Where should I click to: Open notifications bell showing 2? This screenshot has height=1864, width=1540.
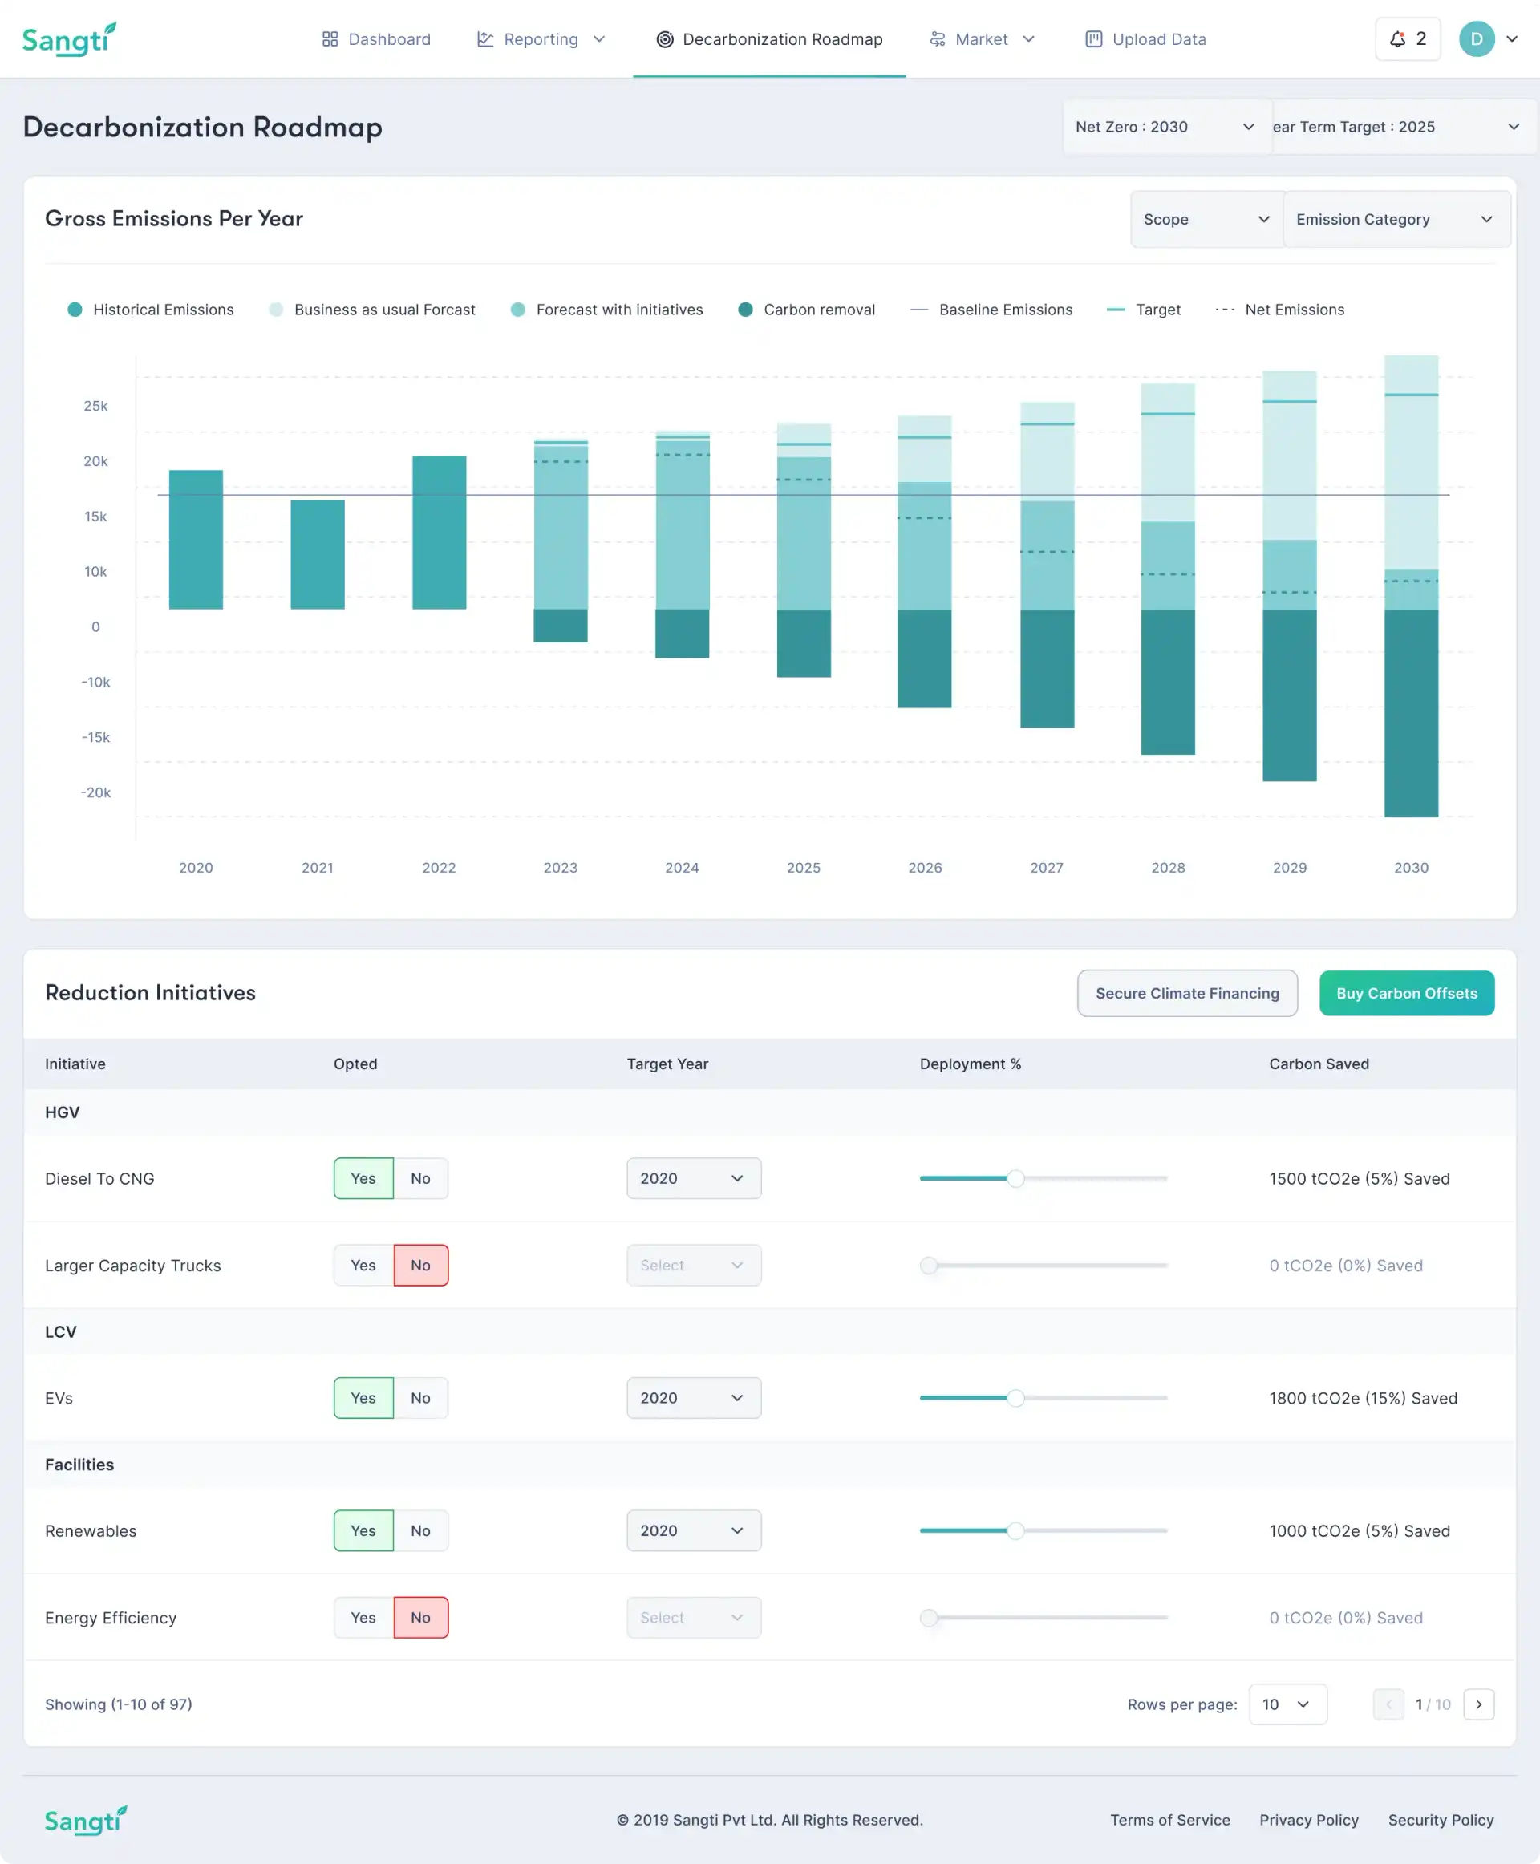coord(1408,39)
